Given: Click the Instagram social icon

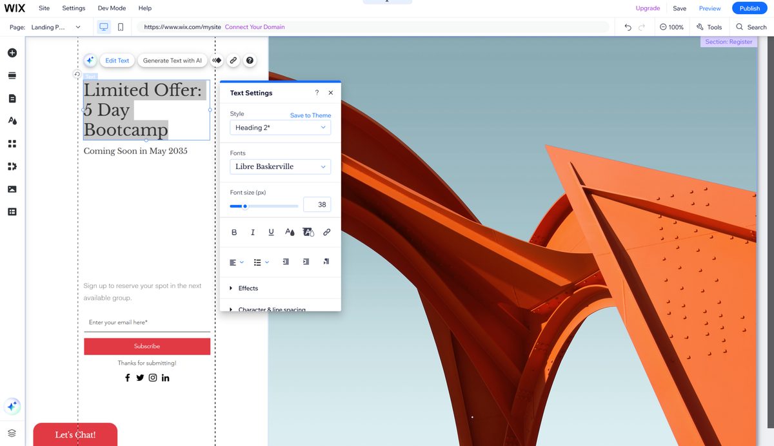Looking at the screenshot, I should (x=153, y=378).
